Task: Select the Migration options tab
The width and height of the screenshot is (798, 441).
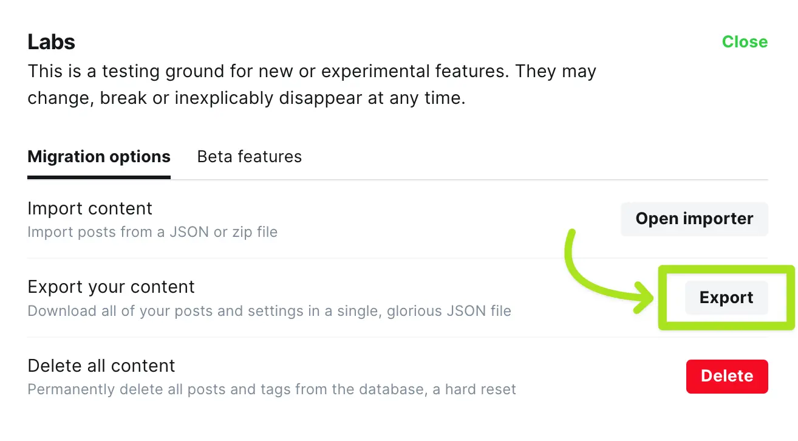Action: click(98, 157)
